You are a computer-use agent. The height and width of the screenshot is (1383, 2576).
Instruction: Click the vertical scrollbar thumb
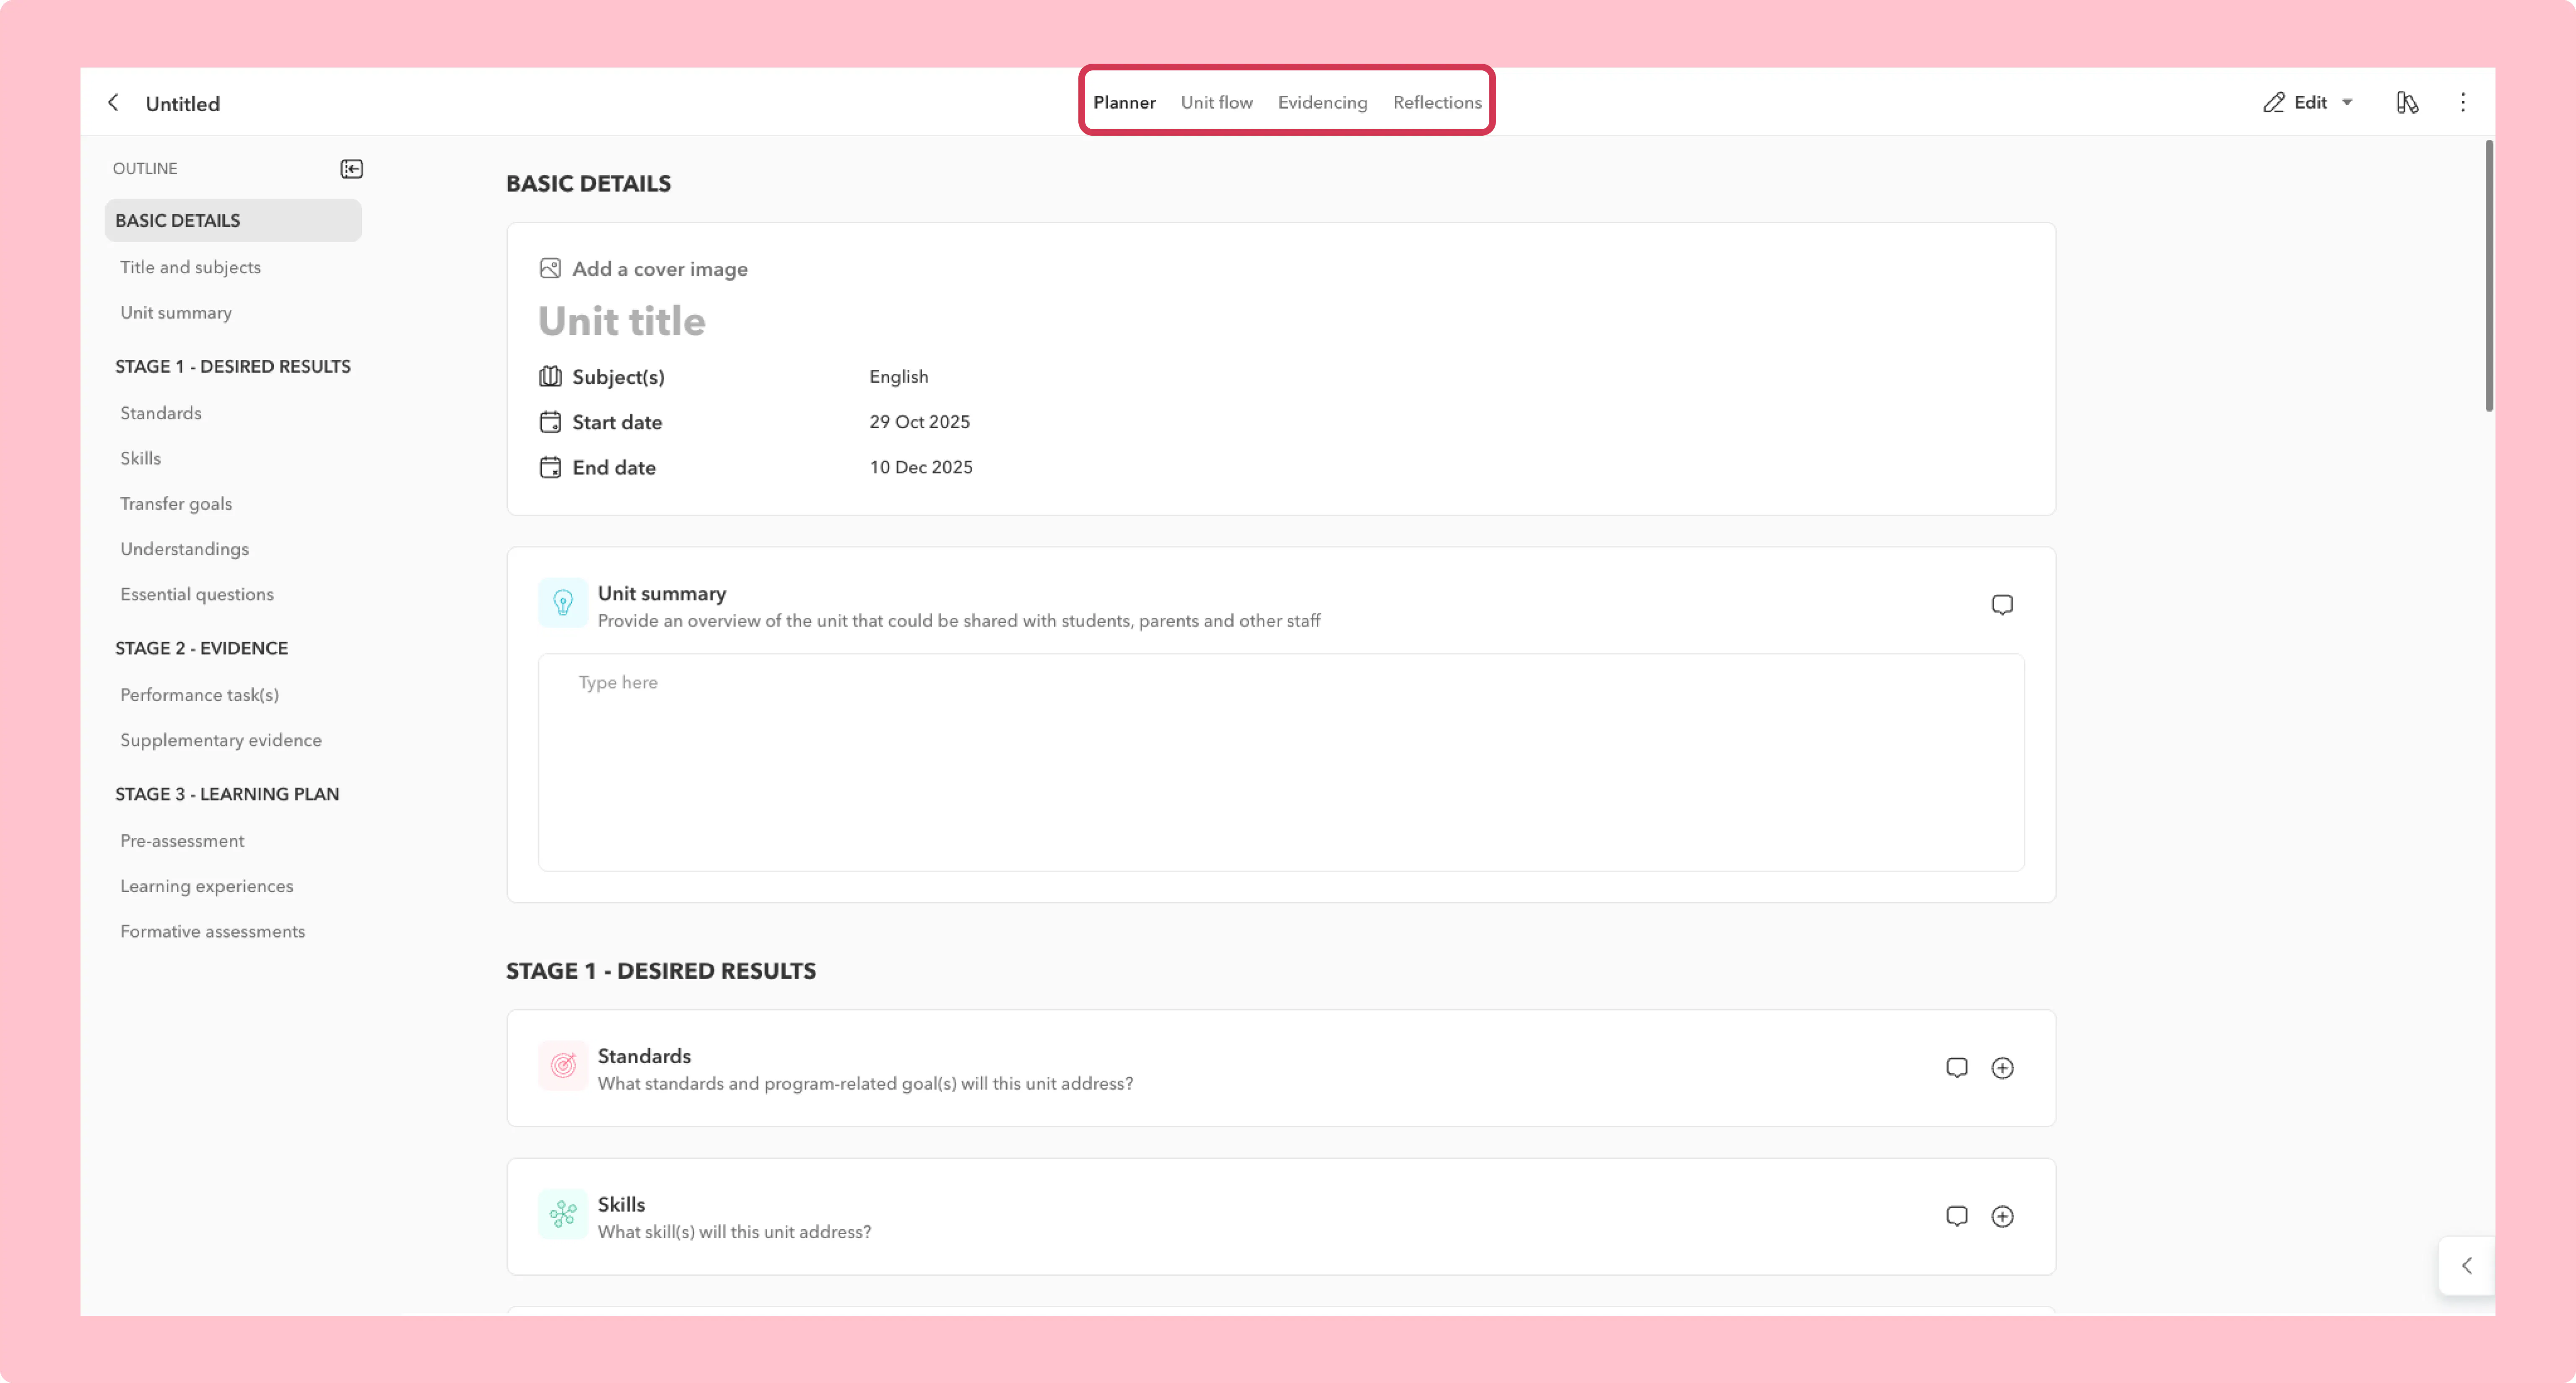[2489, 276]
